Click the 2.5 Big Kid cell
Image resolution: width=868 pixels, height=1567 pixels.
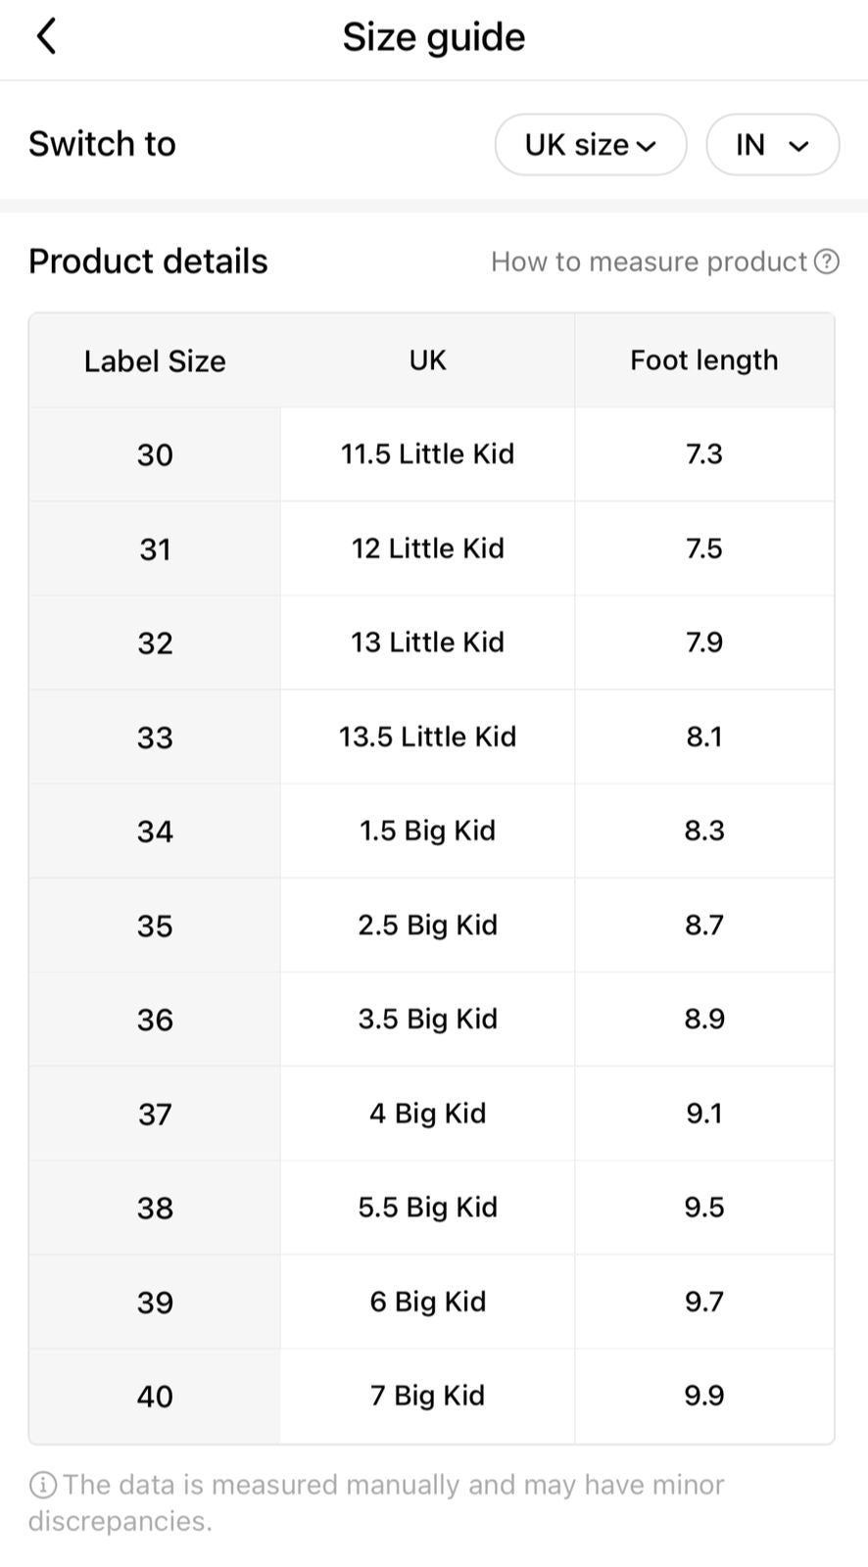(x=428, y=926)
